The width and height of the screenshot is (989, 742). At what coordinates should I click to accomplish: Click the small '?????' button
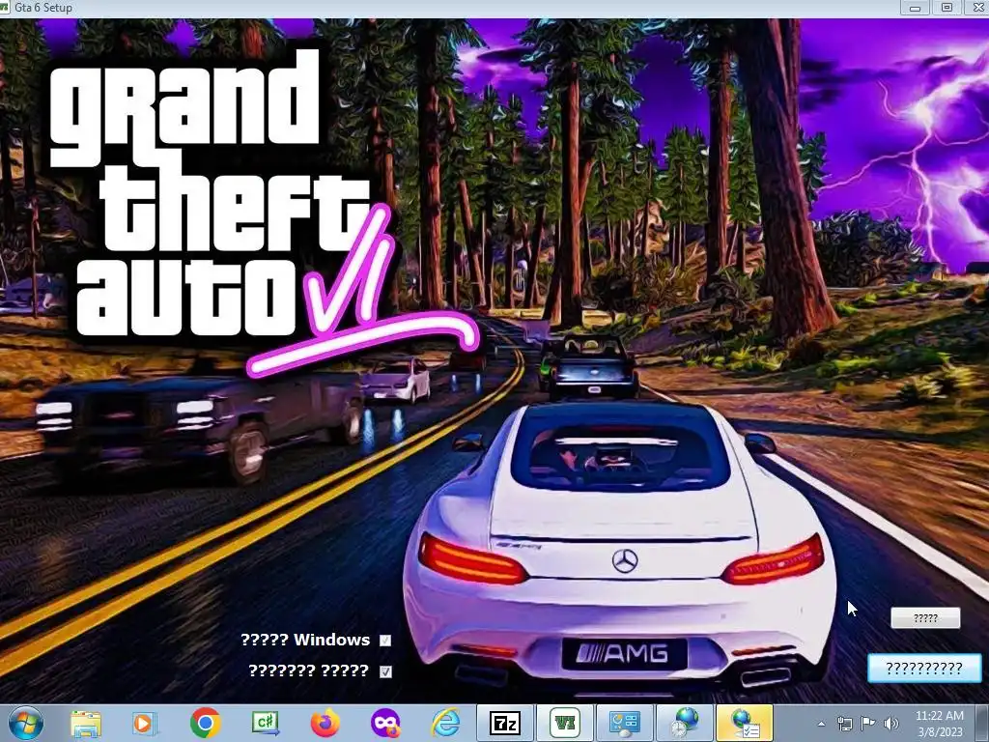tap(925, 618)
